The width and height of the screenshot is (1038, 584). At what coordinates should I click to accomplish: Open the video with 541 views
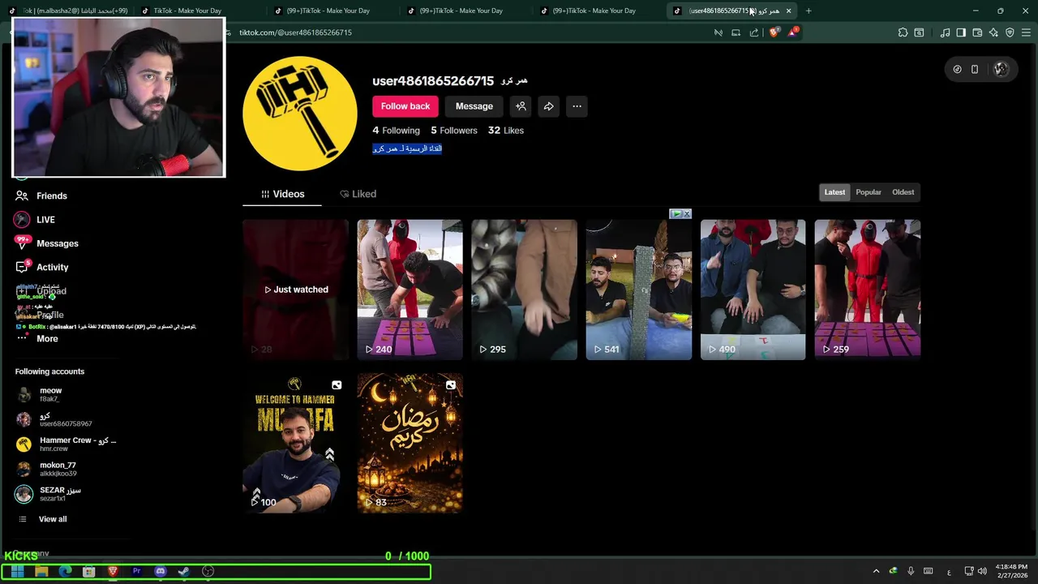(x=639, y=290)
